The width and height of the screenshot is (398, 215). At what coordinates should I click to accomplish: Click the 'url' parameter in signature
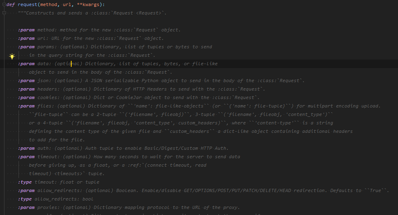(x=68, y=4)
